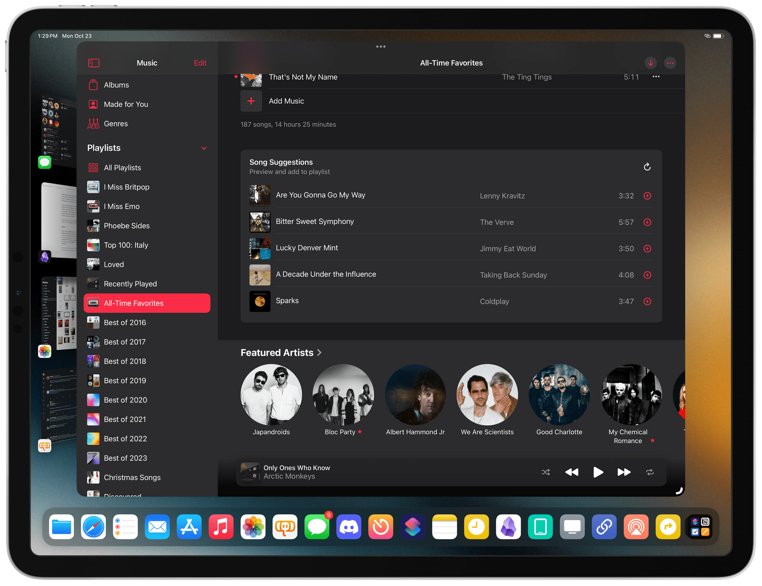Tap the plus icon for Add Music
The image size is (762, 586).
[251, 101]
